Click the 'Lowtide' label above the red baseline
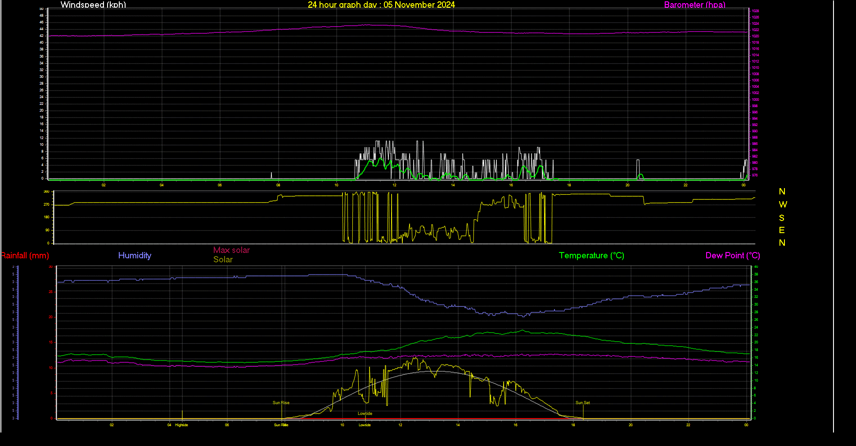 (365, 414)
